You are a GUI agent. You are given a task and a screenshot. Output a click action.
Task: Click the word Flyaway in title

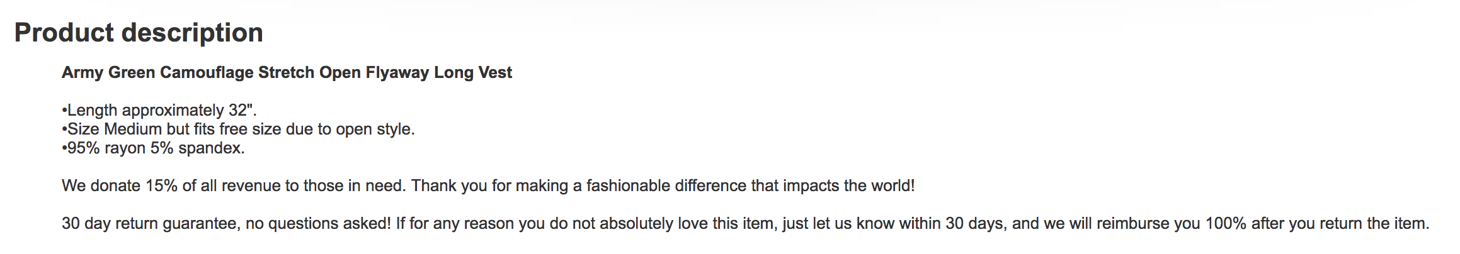point(397,73)
